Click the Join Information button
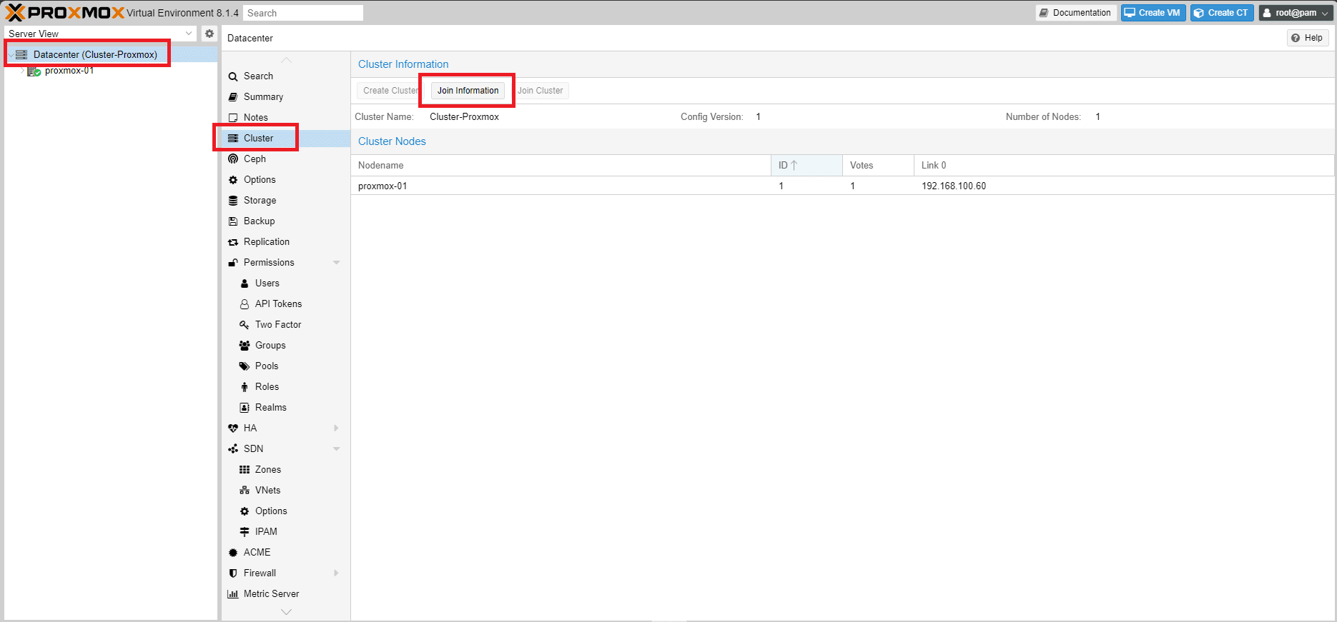The height and width of the screenshot is (622, 1337). point(468,91)
